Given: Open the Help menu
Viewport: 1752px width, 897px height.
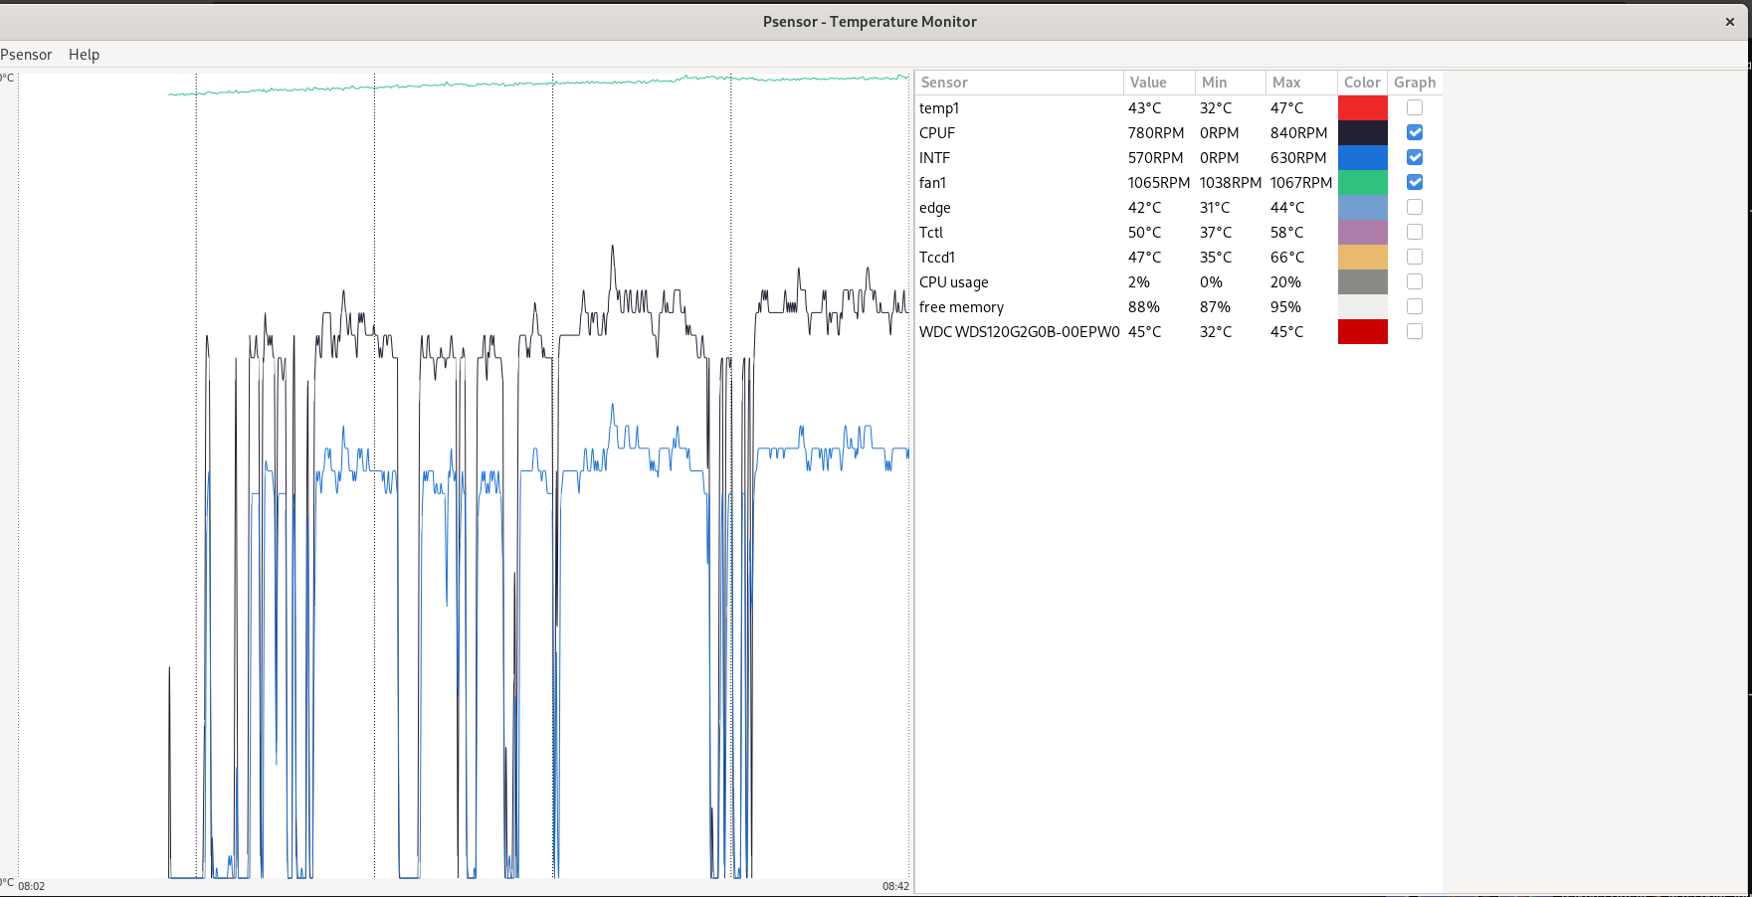Looking at the screenshot, I should click(x=84, y=55).
